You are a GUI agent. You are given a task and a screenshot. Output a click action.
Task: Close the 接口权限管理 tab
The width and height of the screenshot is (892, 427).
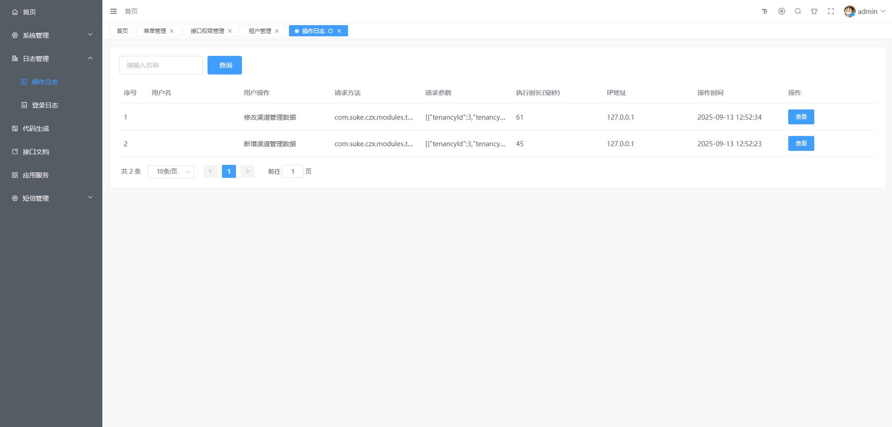coord(230,31)
